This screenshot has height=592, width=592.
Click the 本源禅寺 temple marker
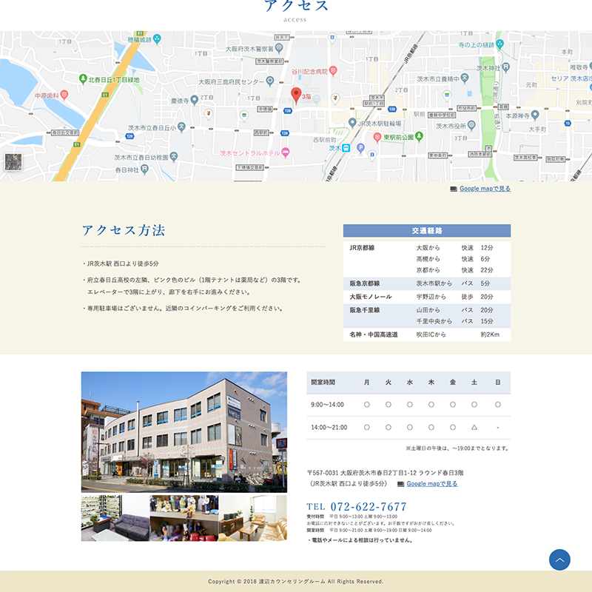click(x=535, y=115)
